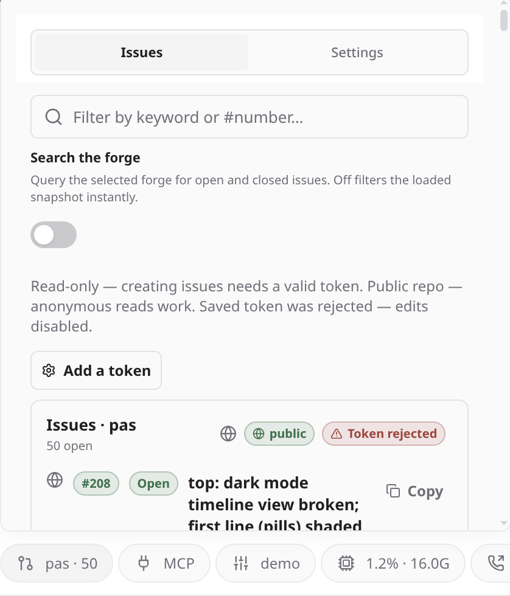Screen dimensions: 510x596
Task: Click the copy icon for issue #208
Action: click(x=393, y=491)
